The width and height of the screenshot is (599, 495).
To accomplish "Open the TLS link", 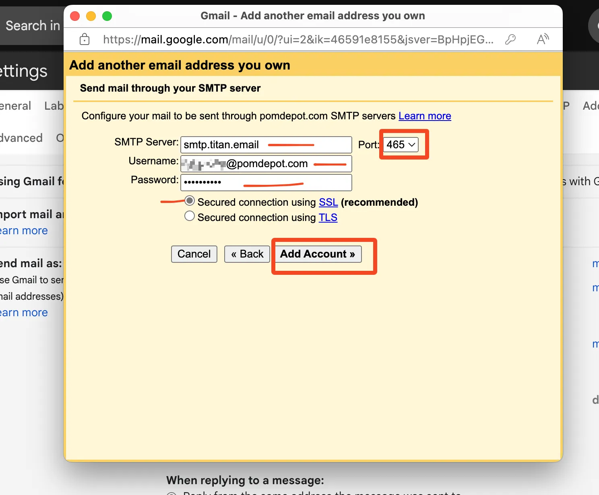I will click(x=328, y=217).
